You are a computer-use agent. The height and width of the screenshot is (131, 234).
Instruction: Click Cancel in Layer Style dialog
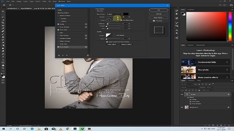click(159, 14)
